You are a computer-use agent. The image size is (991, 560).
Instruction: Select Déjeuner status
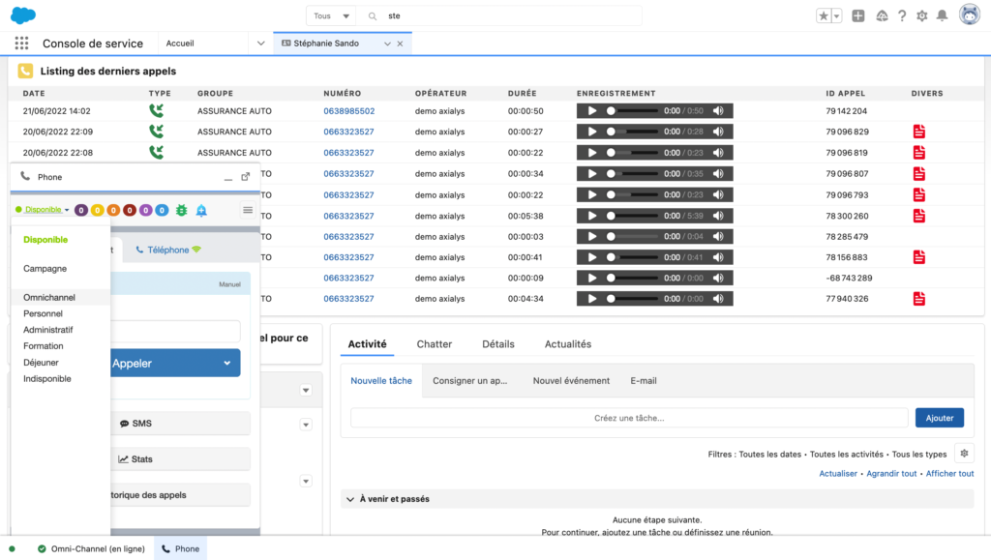pyautogui.click(x=41, y=363)
